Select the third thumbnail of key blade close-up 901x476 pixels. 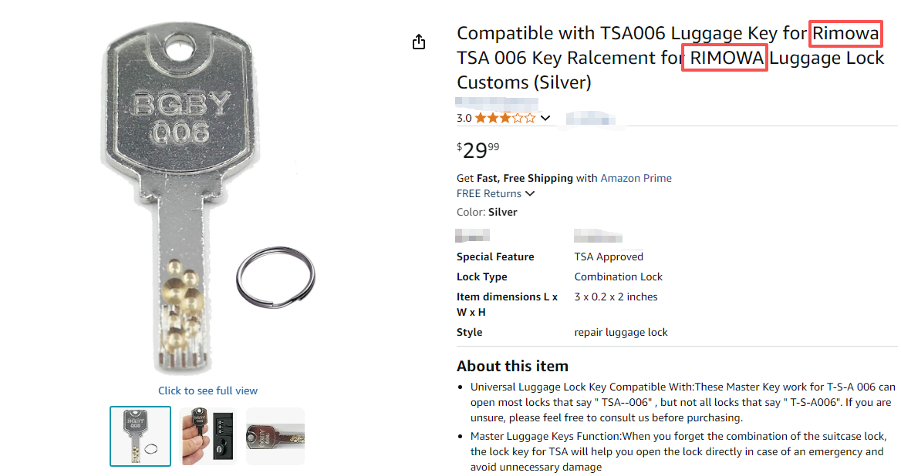pyautogui.click(x=275, y=436)
